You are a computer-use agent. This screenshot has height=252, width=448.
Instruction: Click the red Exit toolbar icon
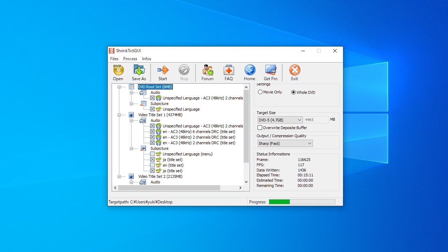coord(295,70)
